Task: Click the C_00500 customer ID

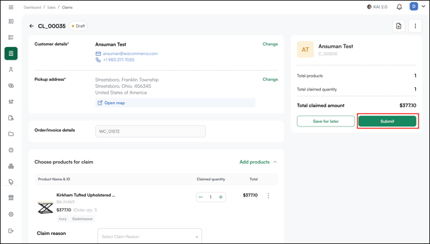Action: [328, 54]
